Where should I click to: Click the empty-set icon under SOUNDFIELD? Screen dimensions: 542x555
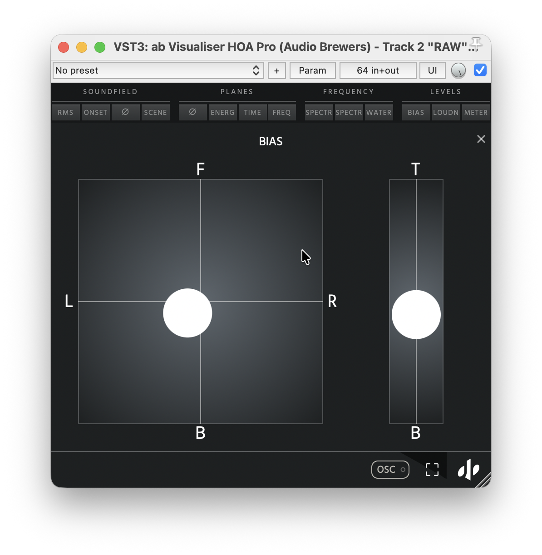click(x=126, y=112)
